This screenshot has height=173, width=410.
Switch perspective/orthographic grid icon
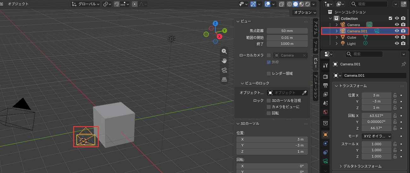point(224,79)
